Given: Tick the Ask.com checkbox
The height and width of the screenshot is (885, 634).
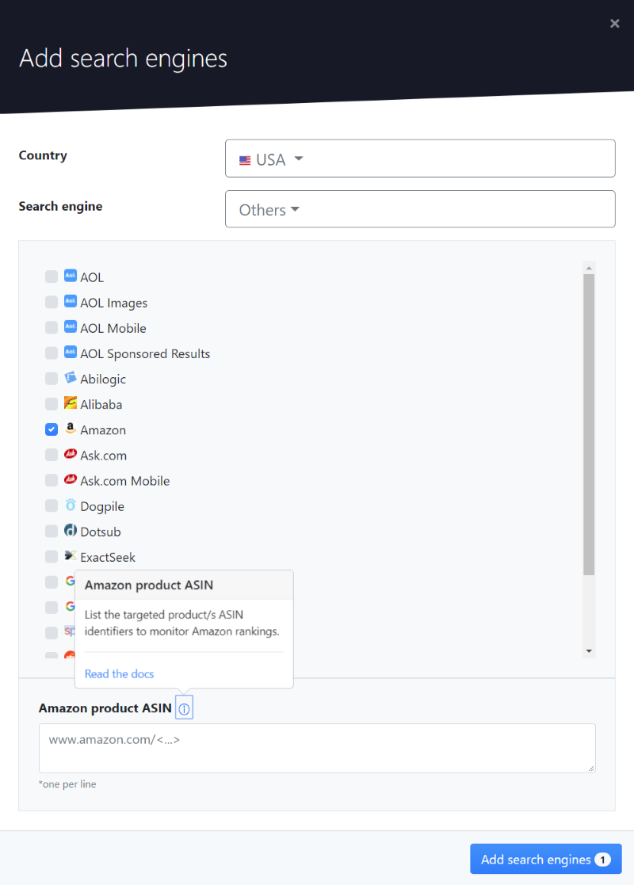Looking at the screenshot, I should point(52,455).
